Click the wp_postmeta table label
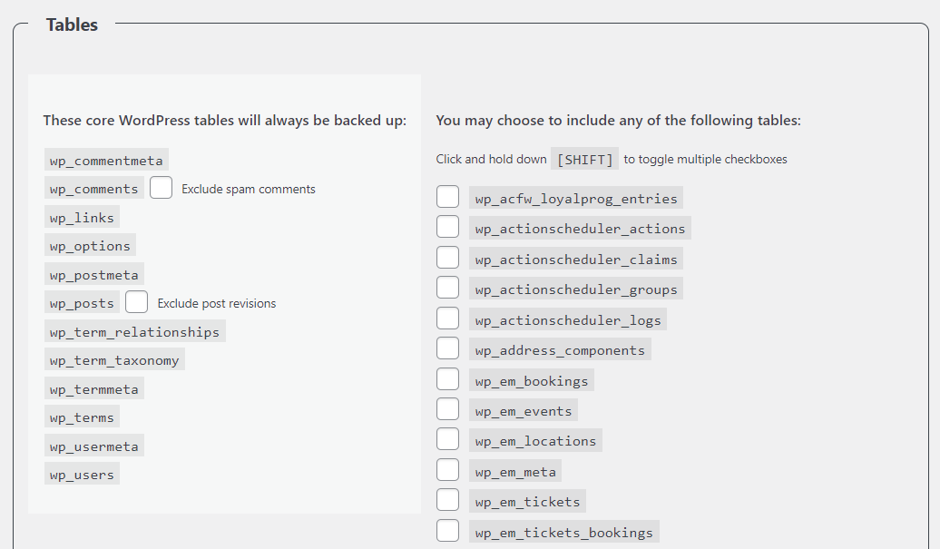The image size is (940, 549). click(94, 274)
